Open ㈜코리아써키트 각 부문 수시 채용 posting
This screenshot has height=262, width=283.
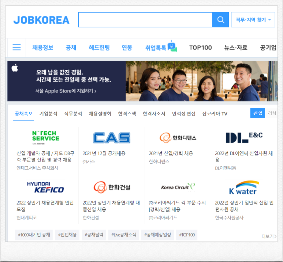click(x=177, y=206)
